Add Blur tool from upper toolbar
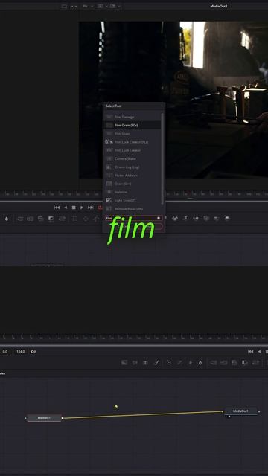Image resolution: width=268 pixels, height=476 pixels. 7,219
